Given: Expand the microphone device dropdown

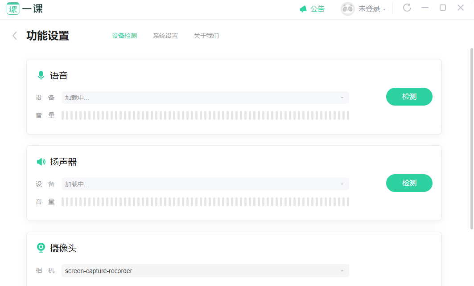Looking at the screenshot, I should (205, 98).
